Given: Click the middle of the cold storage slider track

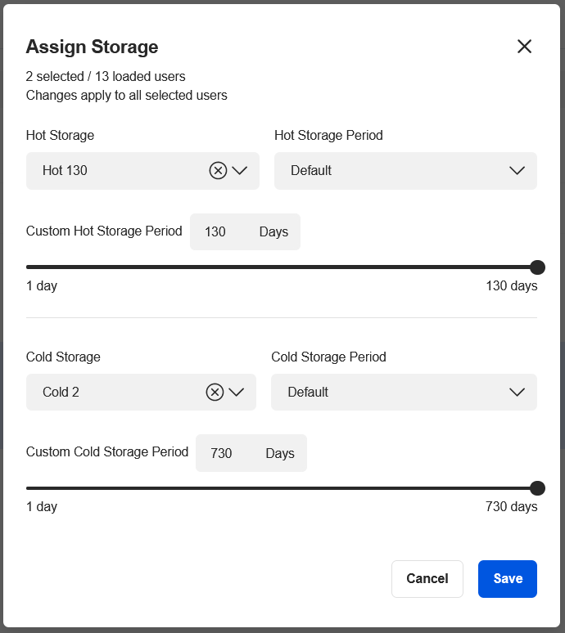Looking at the screenshot, I should [282, 488].
